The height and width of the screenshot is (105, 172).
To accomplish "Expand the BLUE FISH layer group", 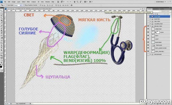I will tap(150, 19).
